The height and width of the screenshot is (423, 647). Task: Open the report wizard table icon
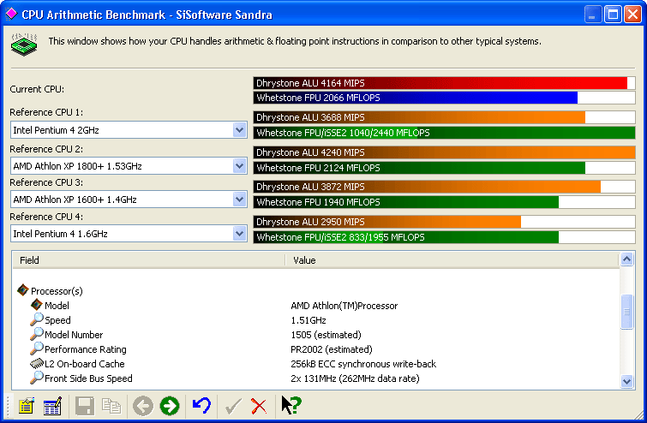click(x=52, y=406)
